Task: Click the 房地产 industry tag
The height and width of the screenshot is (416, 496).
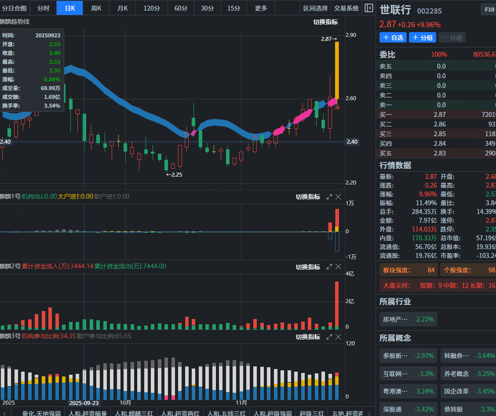Action: [x=408, y=319]
